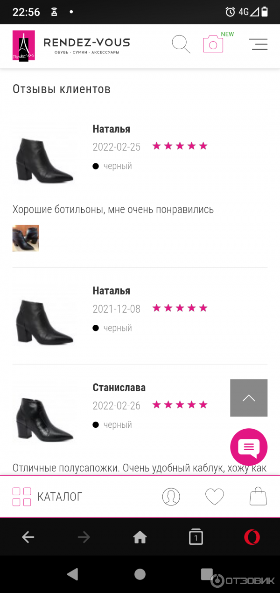Tap the browser home icon

click(140, 537)
